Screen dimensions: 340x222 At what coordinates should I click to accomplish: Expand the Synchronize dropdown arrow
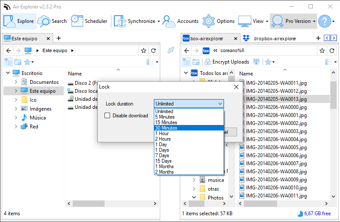pyautogui.click(x=159, y=22)
